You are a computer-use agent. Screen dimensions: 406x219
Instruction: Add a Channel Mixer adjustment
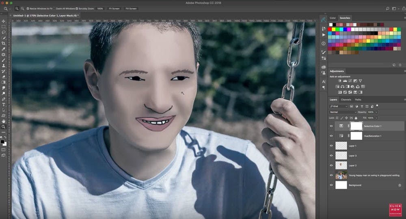[x=358, y=87]
